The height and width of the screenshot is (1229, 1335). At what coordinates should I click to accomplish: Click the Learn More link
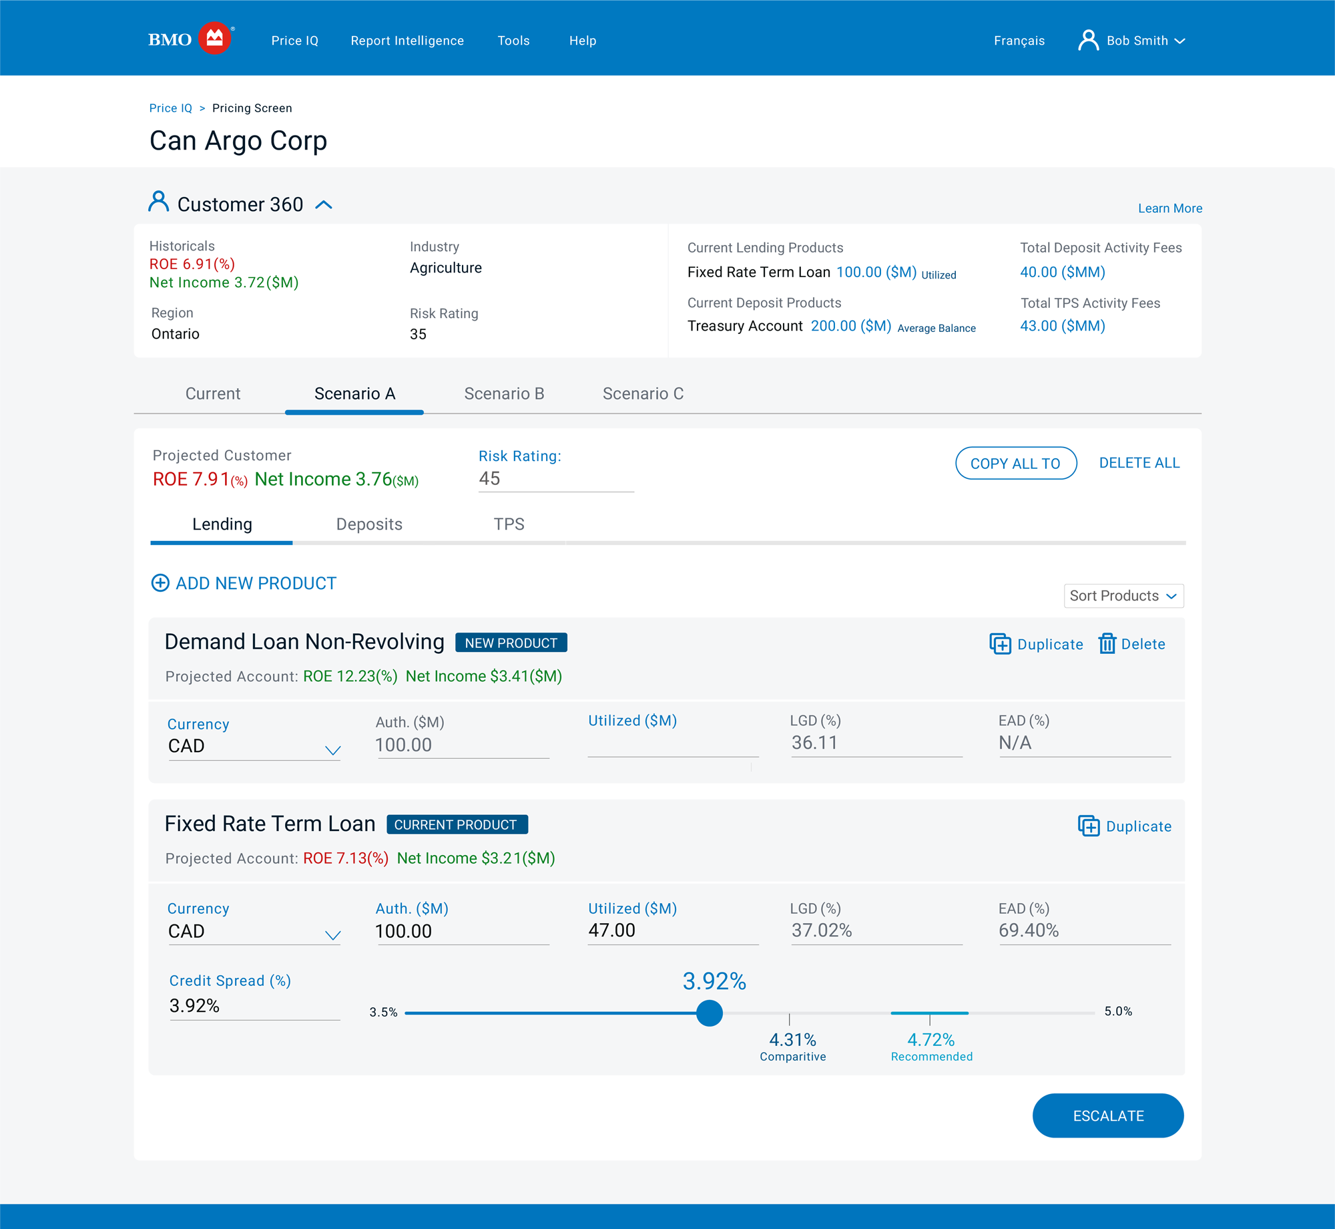1169,208
